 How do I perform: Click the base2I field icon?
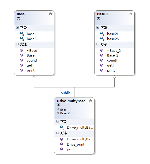point(102,34)
